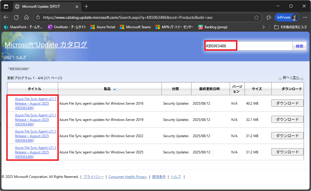Open the Windows Server 2019 update title link
The image size is (311, 191).
pos(35,119)
